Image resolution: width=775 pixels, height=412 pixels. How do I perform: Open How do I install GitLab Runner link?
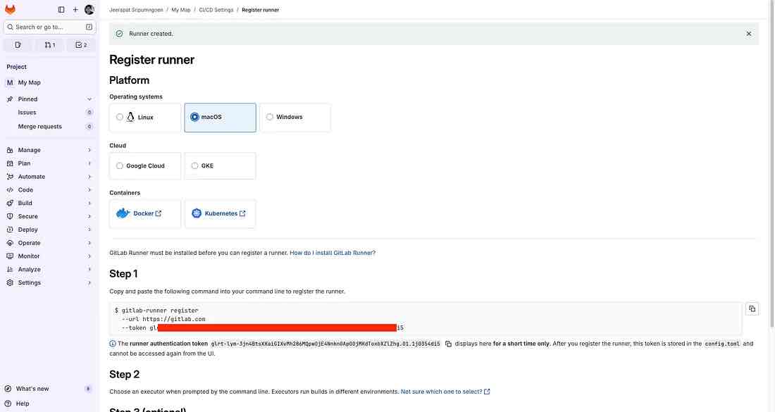coord(333,253)
